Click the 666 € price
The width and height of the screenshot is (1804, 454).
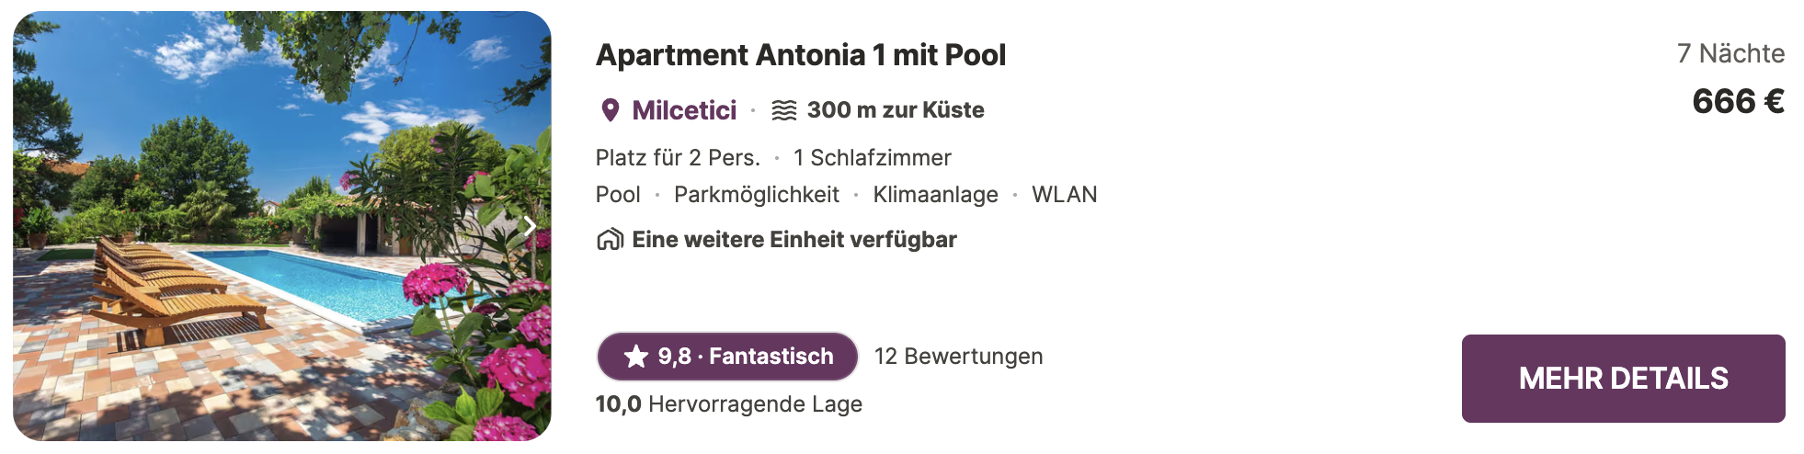1738,101
